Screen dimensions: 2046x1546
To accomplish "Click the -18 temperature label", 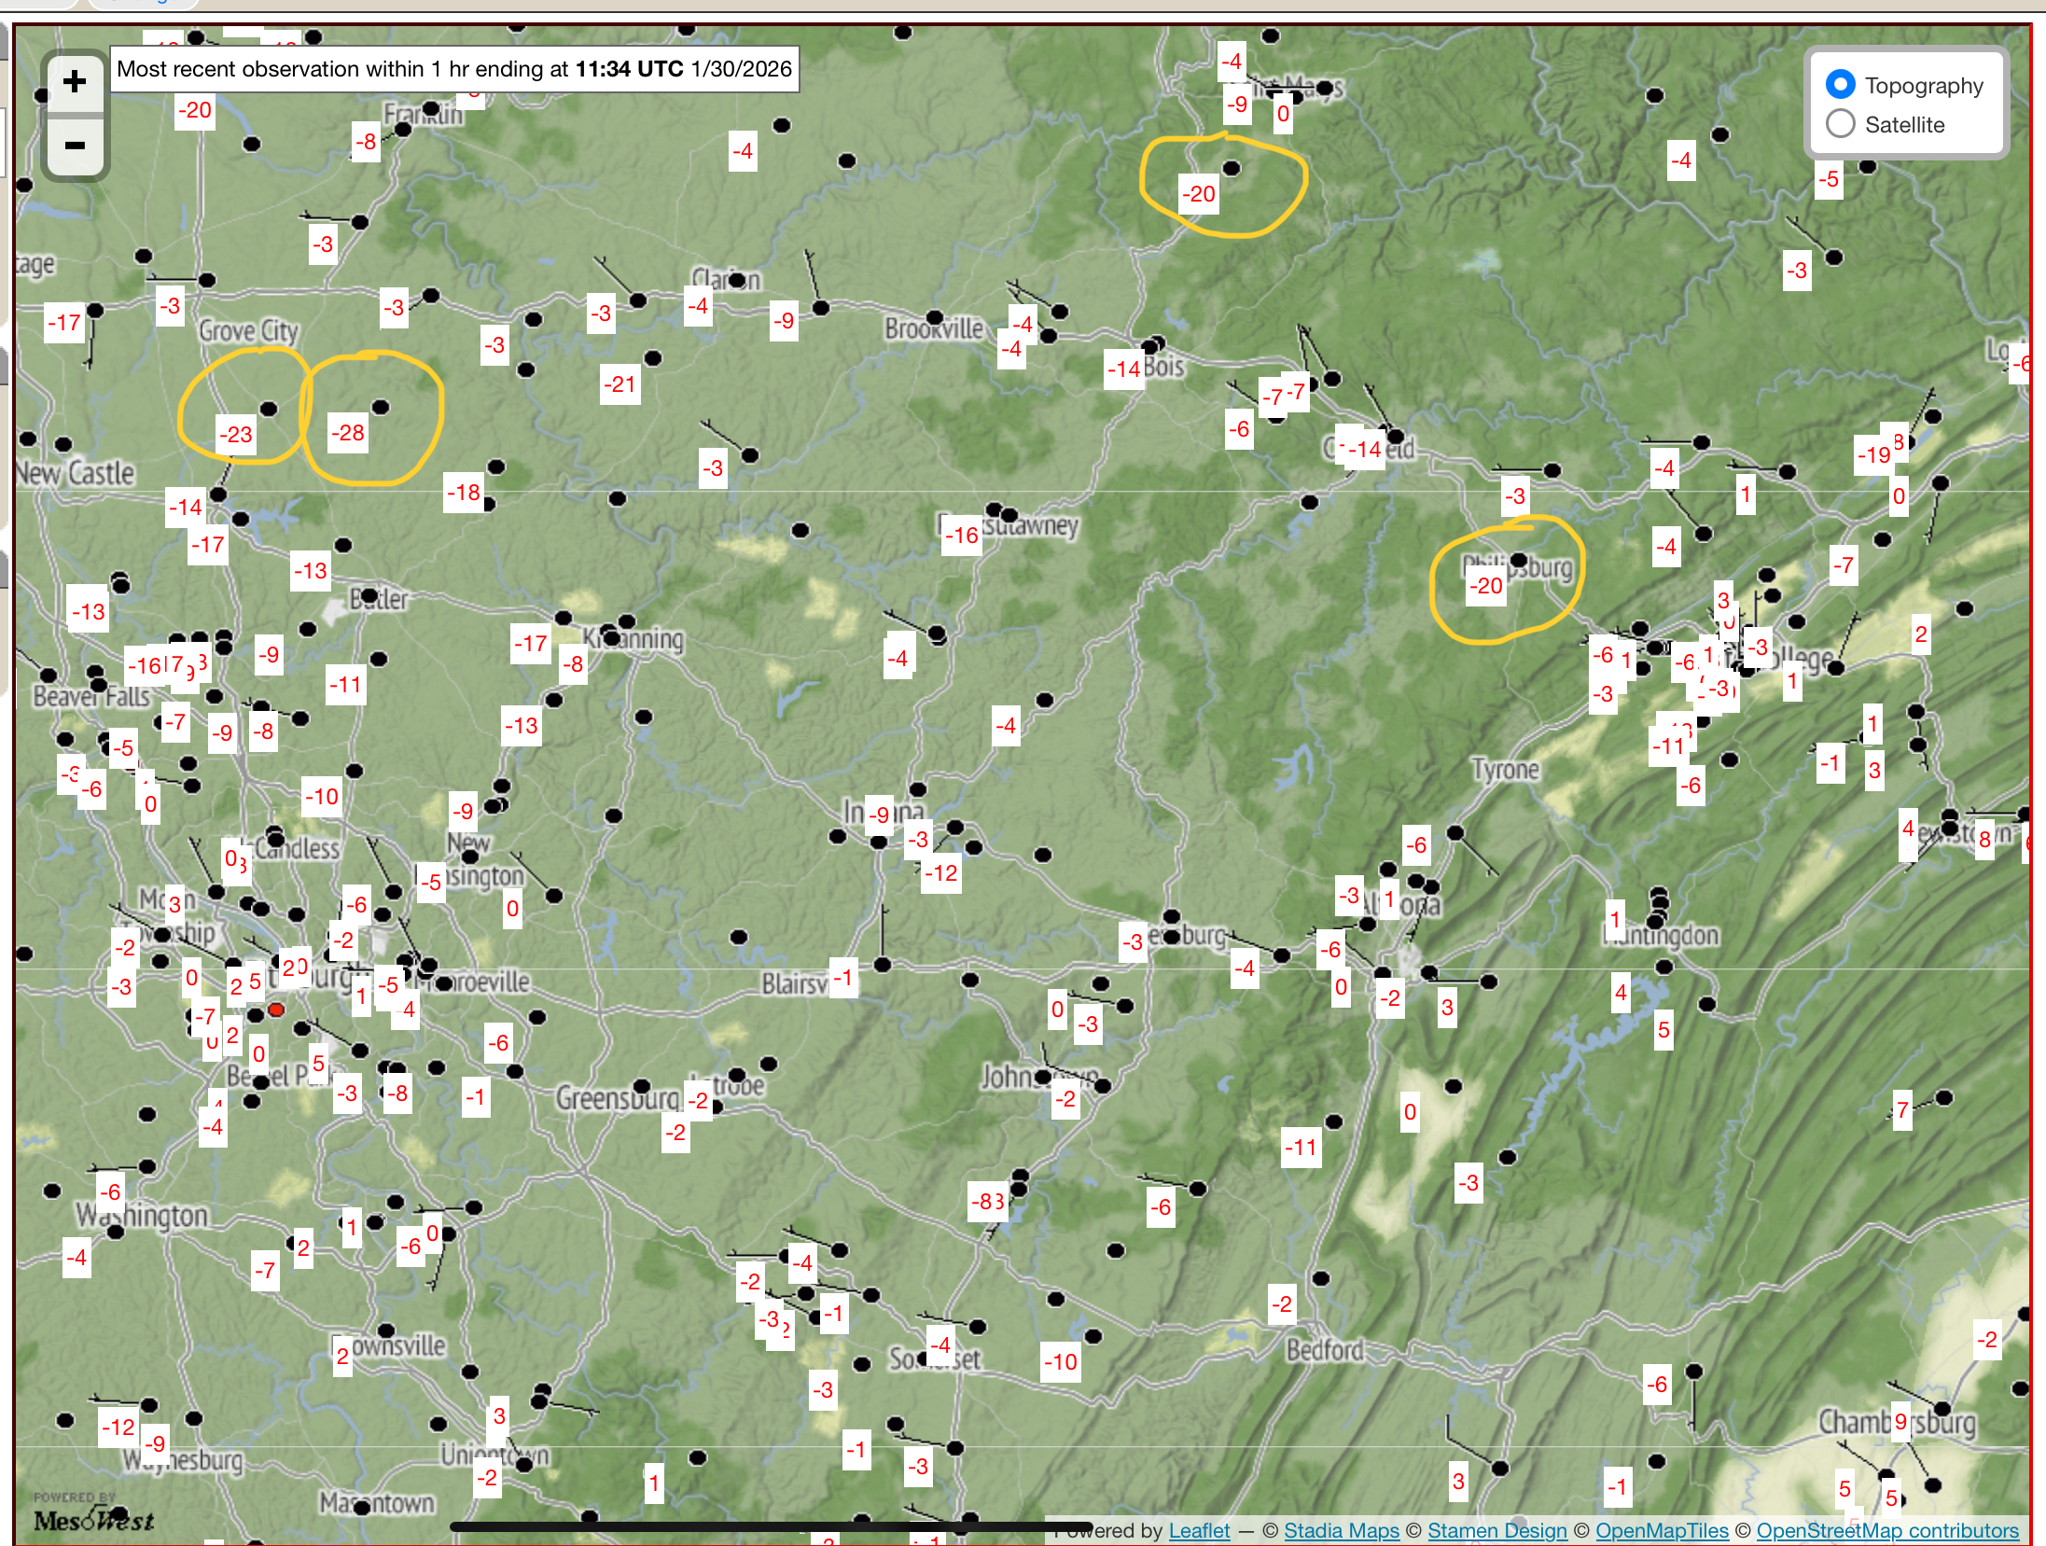I will tap(464, 493).
